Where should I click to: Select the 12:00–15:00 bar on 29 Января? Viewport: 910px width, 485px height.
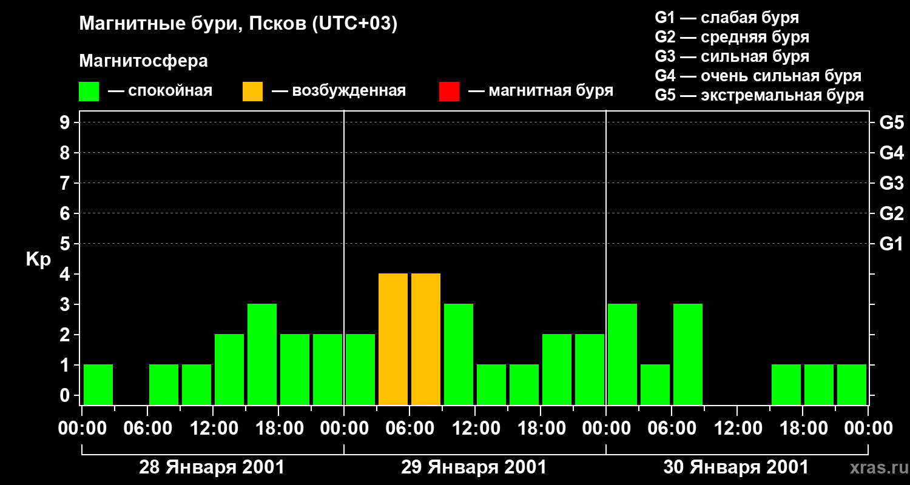(491, 384)
